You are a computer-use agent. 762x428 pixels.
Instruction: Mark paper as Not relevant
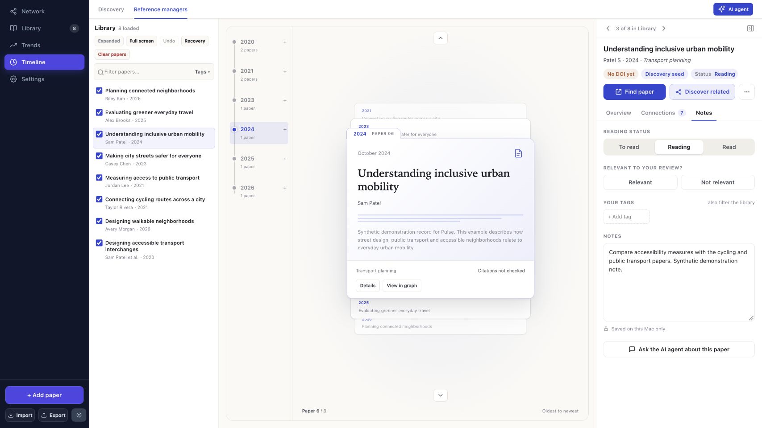(718, 182)
